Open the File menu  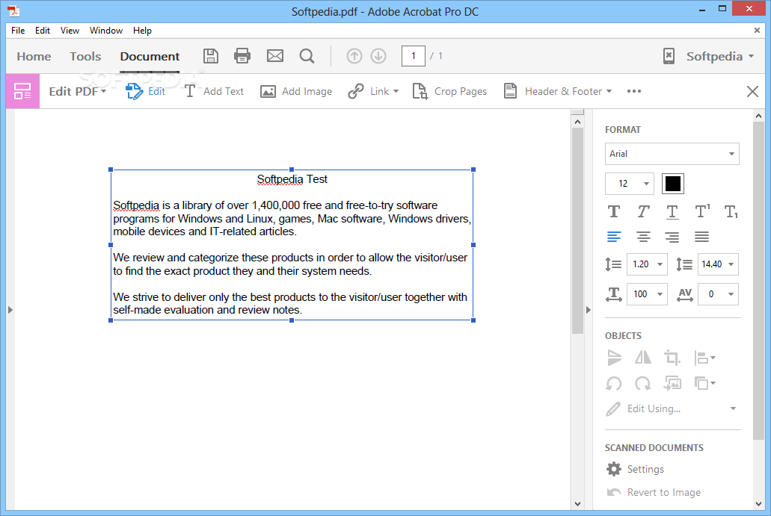[x=18, y=31]
